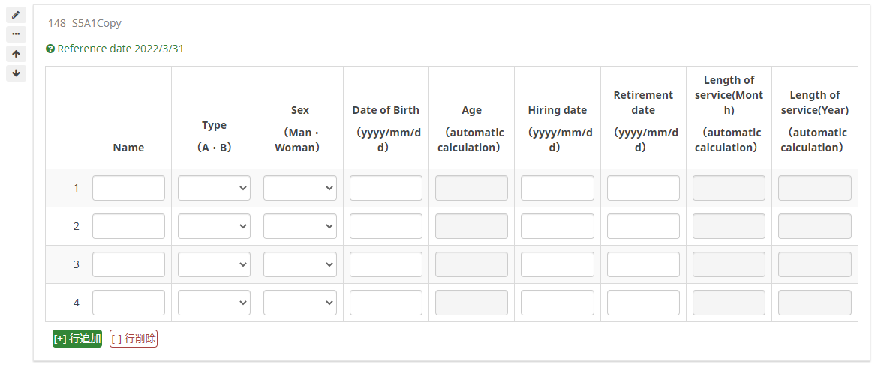Screen dimensions: 884x370
Task: Click the Age field in row 1
Action: point(471,188)
